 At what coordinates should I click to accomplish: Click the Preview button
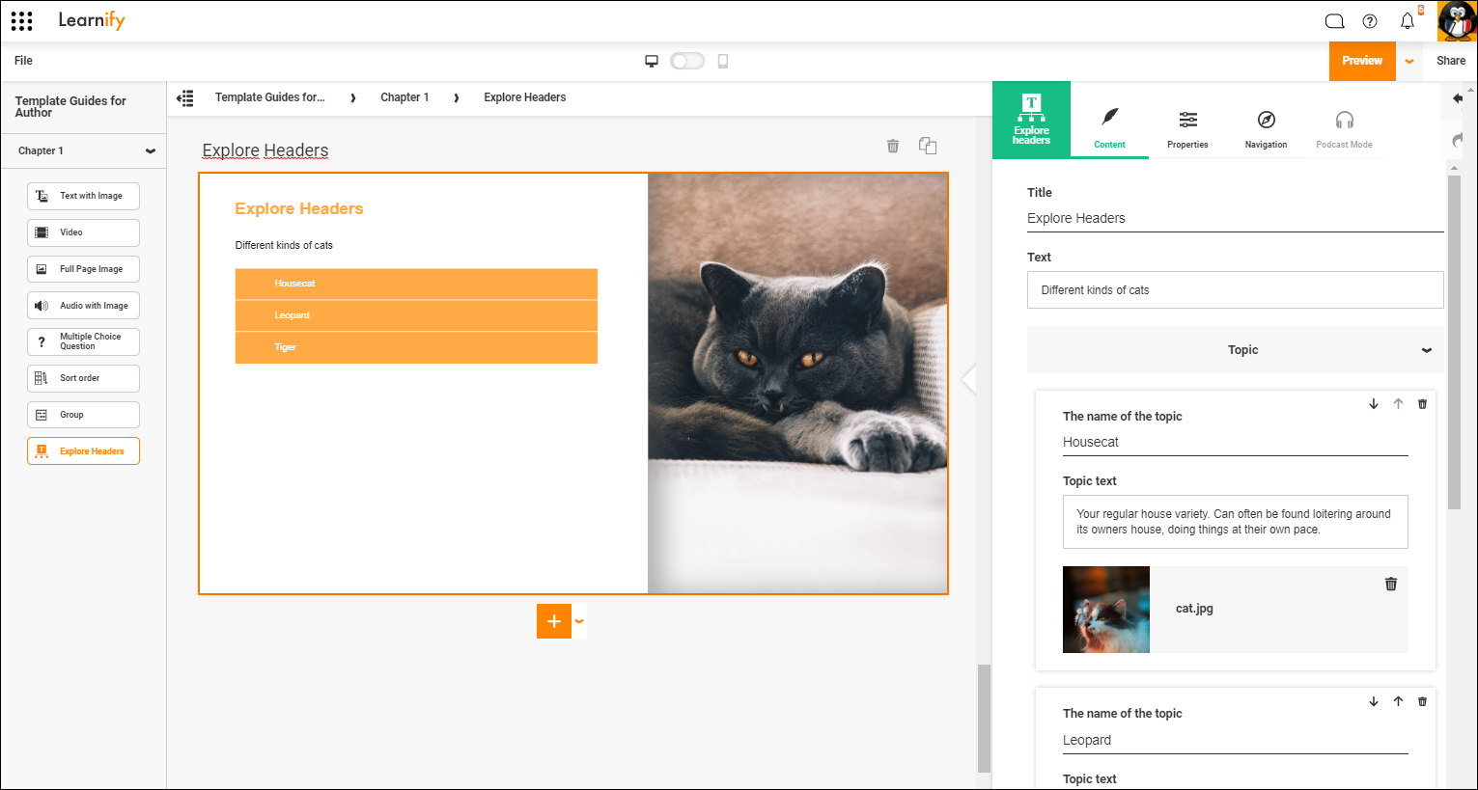coord(1362,60)
